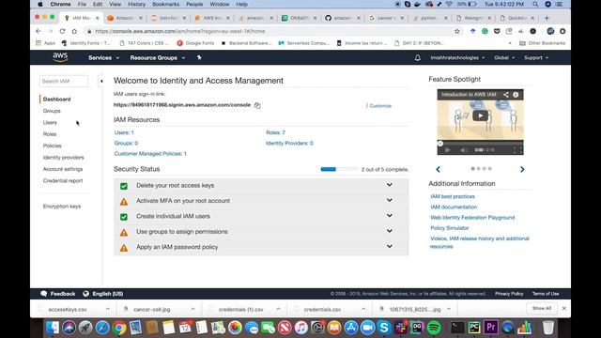The width and height of the screenshot is (601, 338).
Task: Select Groups in the IAM sidebar
Action: [x=52, y=111]
